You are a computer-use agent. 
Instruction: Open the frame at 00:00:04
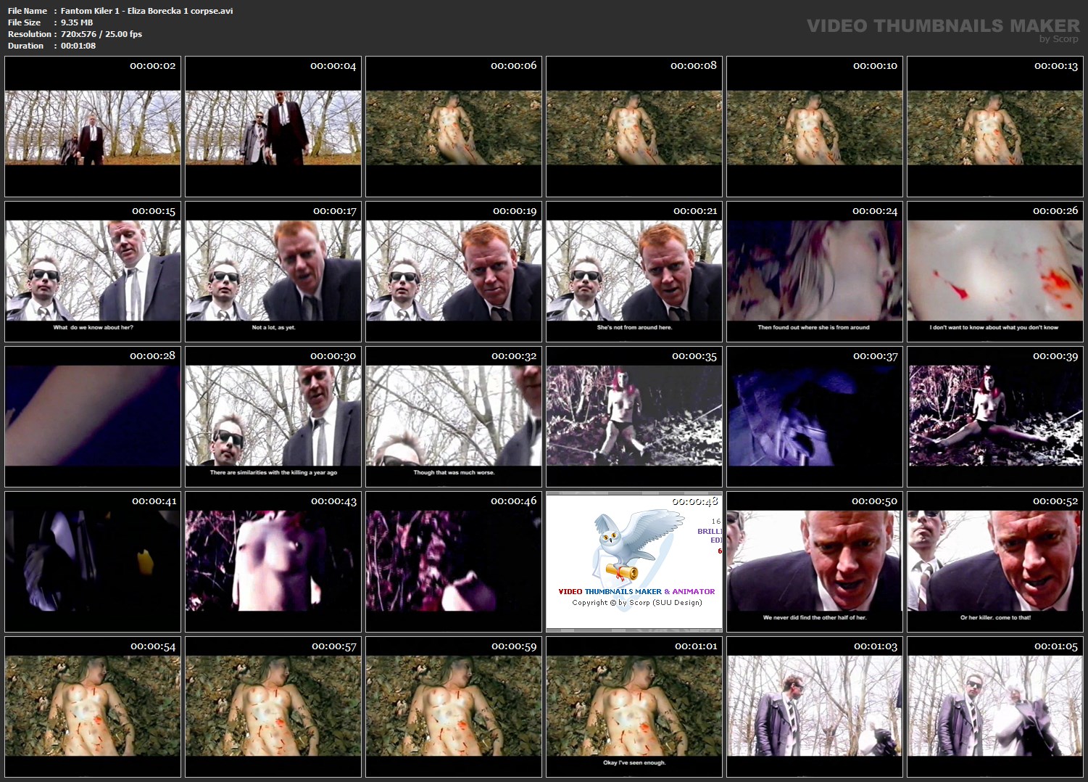[273, 127]
